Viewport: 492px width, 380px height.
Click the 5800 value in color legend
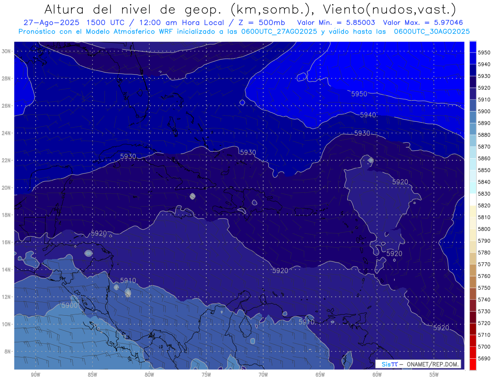(x=484, y=229)
